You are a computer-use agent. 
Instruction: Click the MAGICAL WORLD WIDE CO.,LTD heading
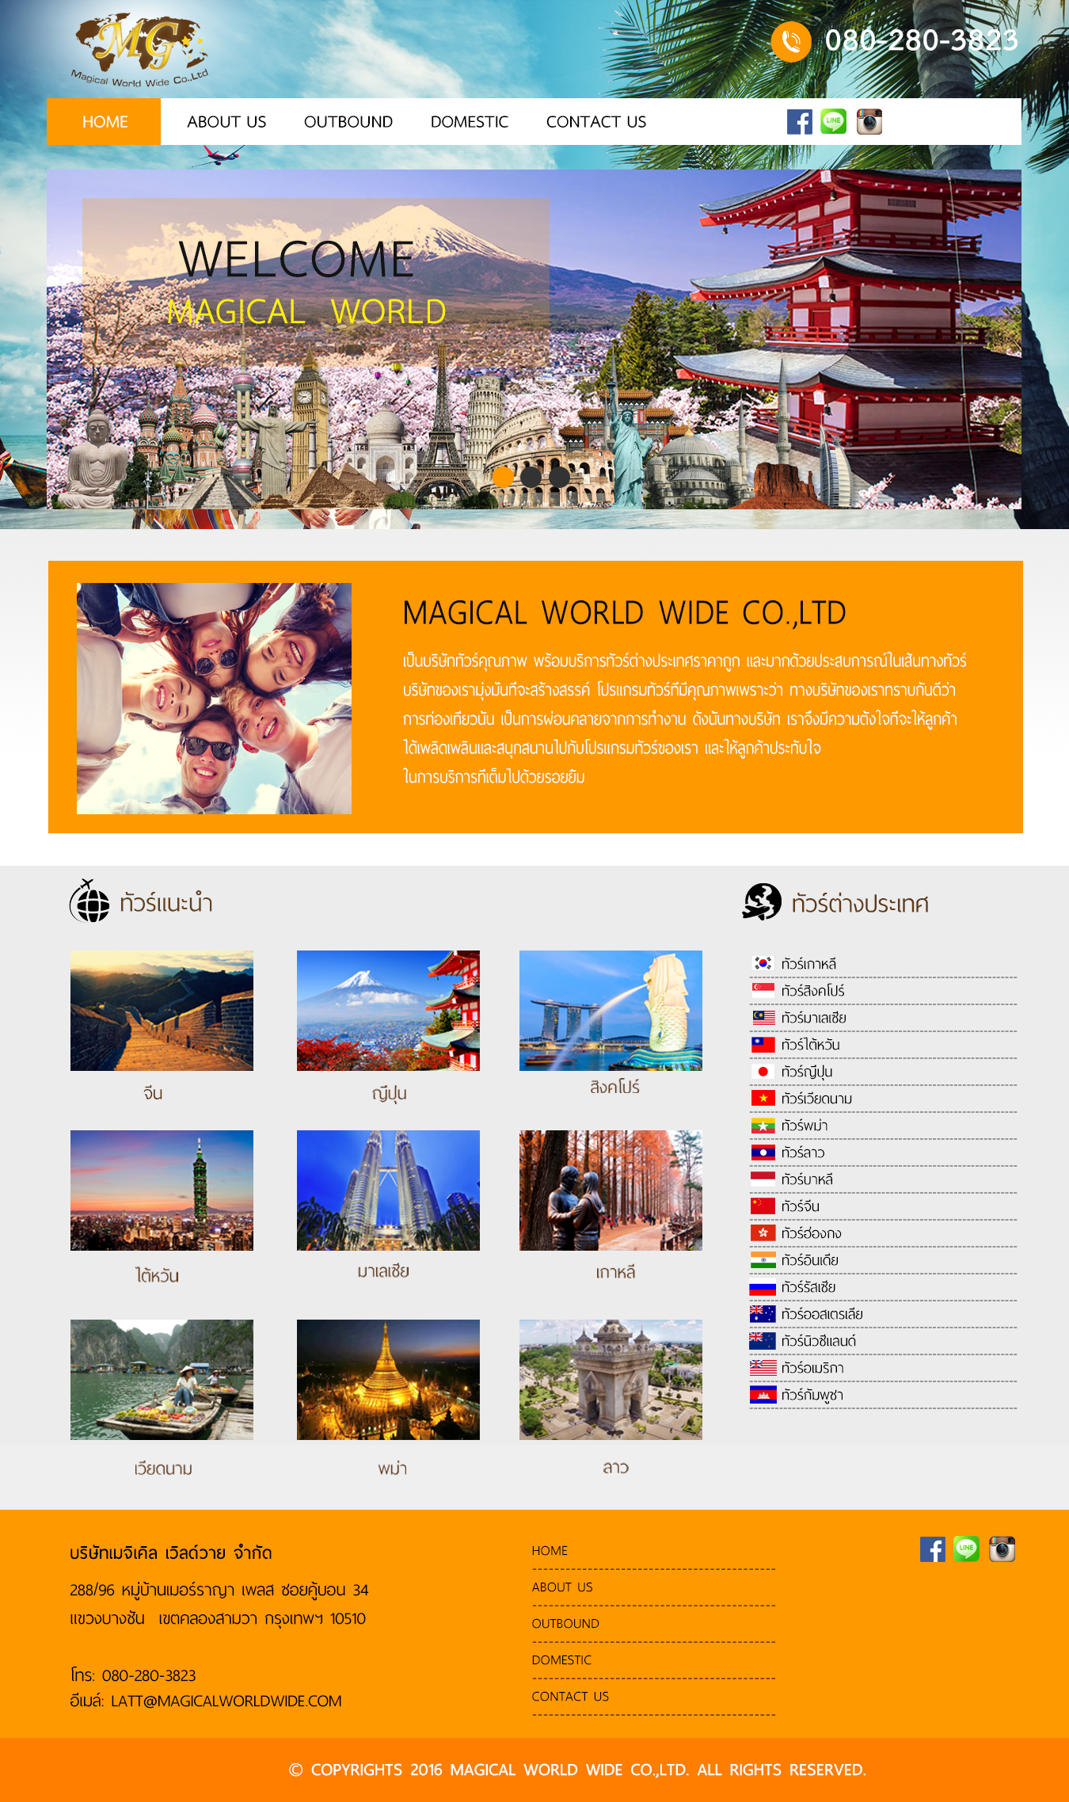624,613
